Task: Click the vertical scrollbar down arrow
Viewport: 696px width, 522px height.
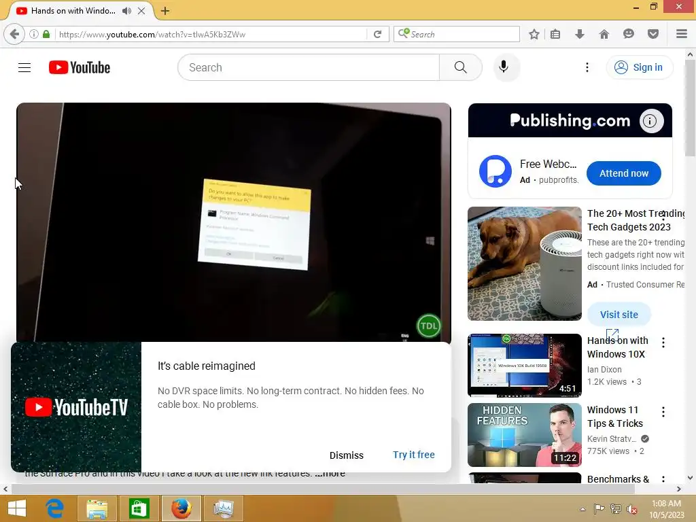Action: [690, 478]
